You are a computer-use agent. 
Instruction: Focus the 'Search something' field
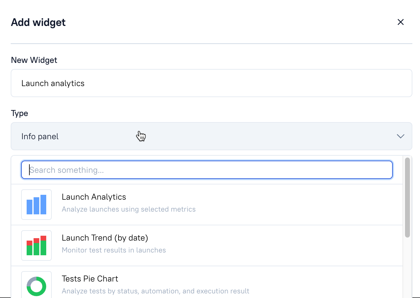click(x=207, y=170)
